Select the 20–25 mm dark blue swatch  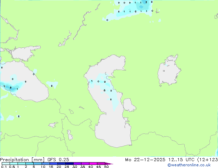pos(61,164)
